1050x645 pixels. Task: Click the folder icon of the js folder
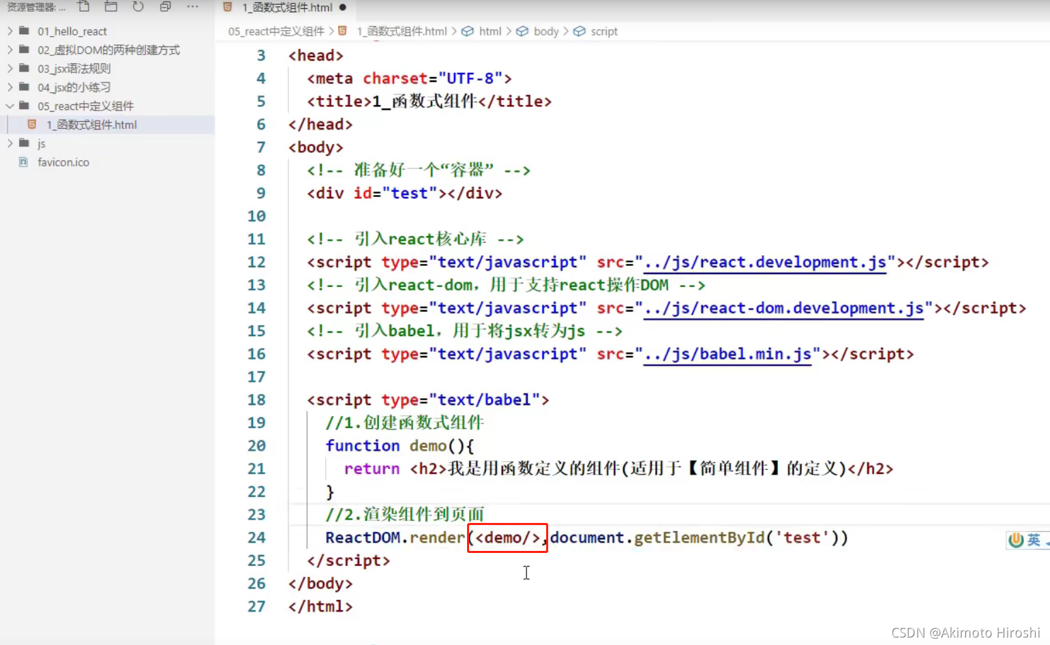point(25,143)
